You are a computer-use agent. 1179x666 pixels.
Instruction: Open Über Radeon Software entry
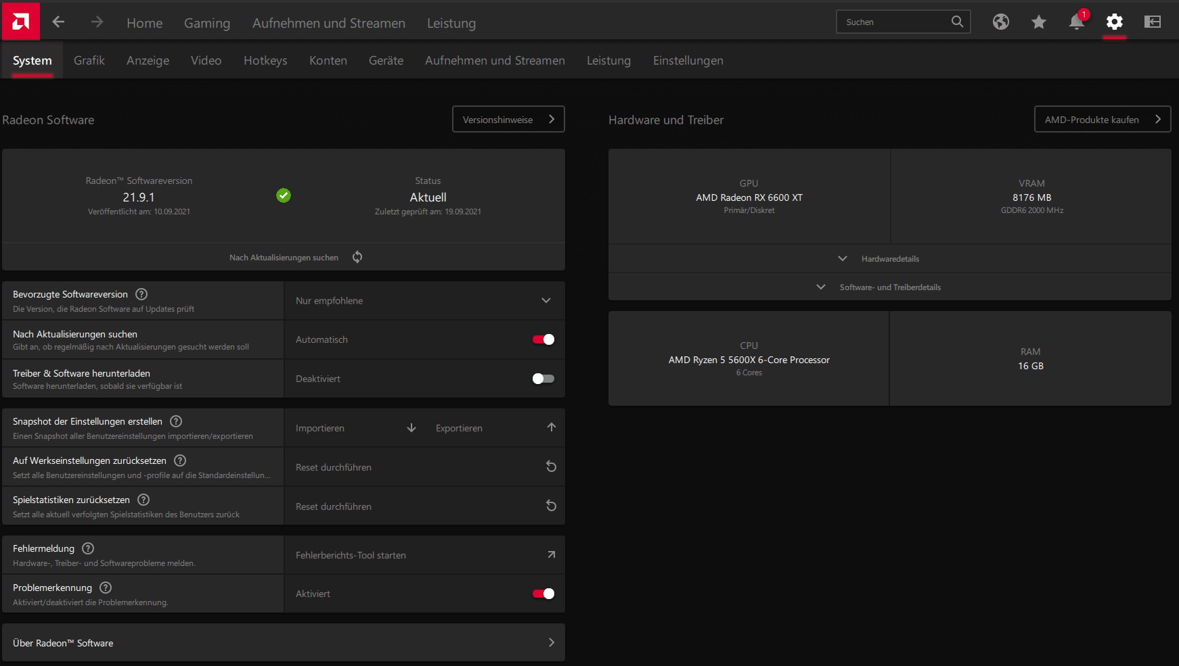[284, 642]
